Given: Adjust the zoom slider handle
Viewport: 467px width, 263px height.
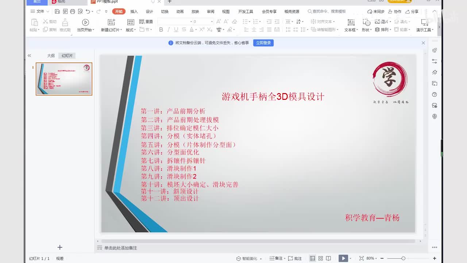Looking at the screenshot, I should (x=403, y=258).
